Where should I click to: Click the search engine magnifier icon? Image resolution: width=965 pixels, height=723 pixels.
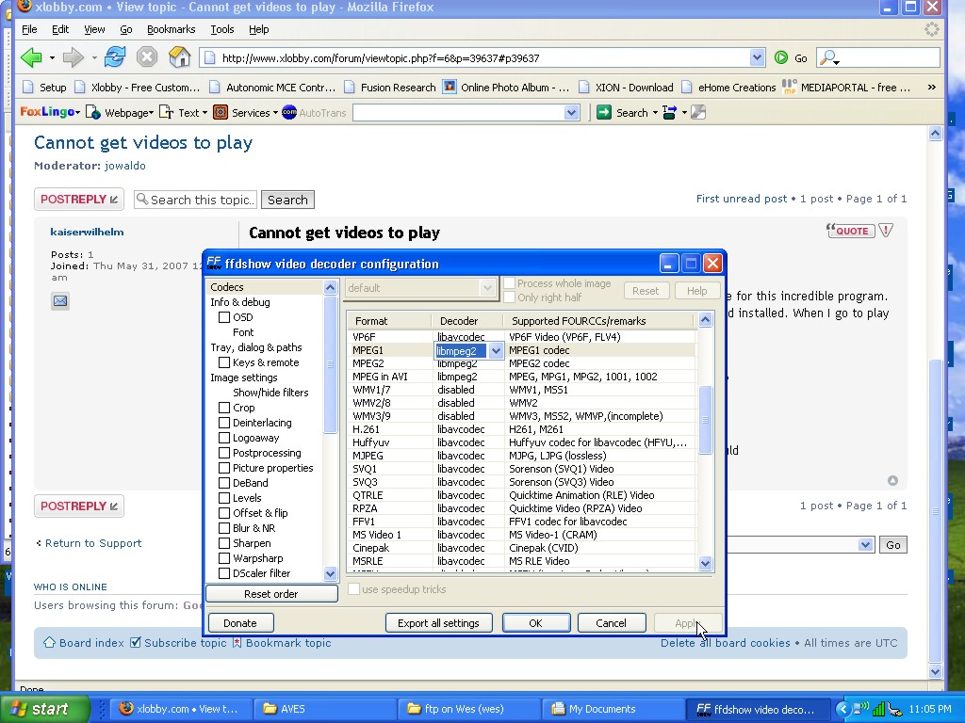click(x=829, y=57)
